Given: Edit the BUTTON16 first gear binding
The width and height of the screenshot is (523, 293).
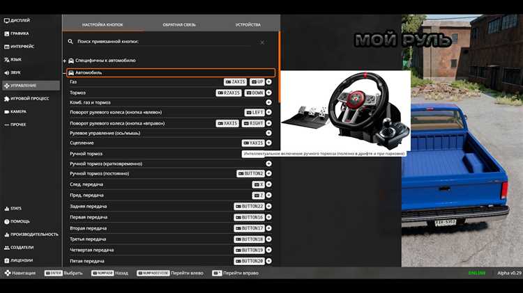Looking at the screenshot, I should pyautogui.click(x=249, y=217).
